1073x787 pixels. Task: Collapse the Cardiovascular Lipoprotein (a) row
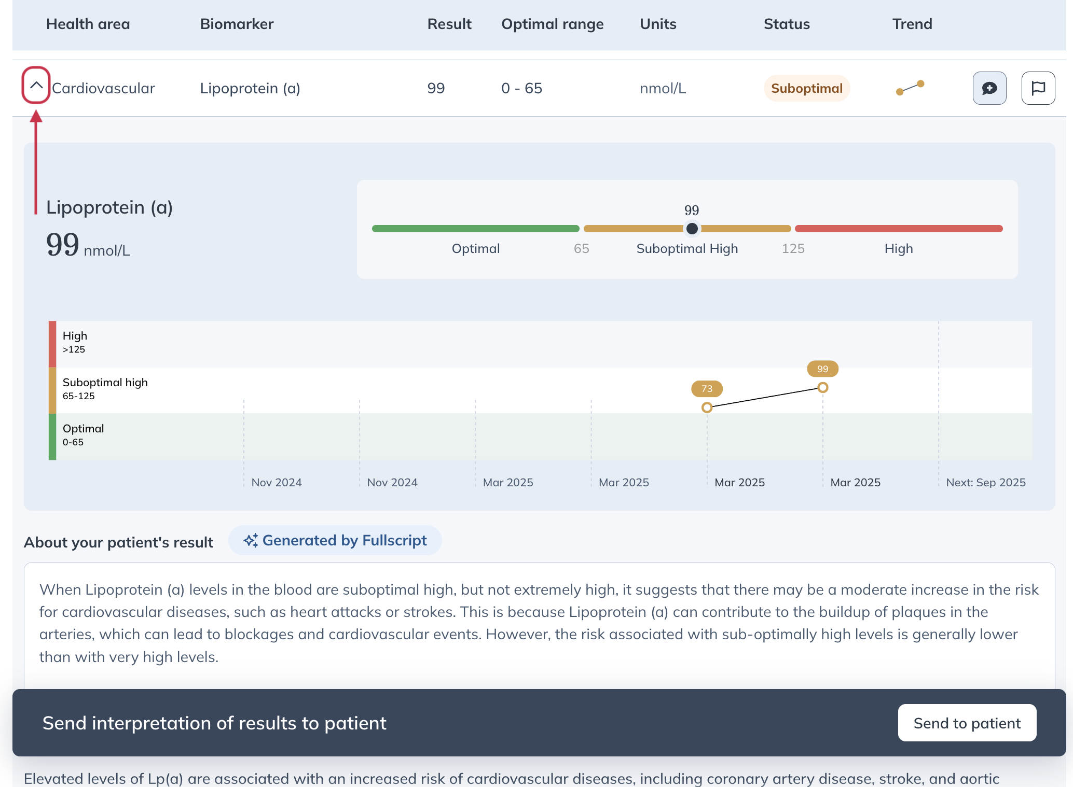coord(36,86)
